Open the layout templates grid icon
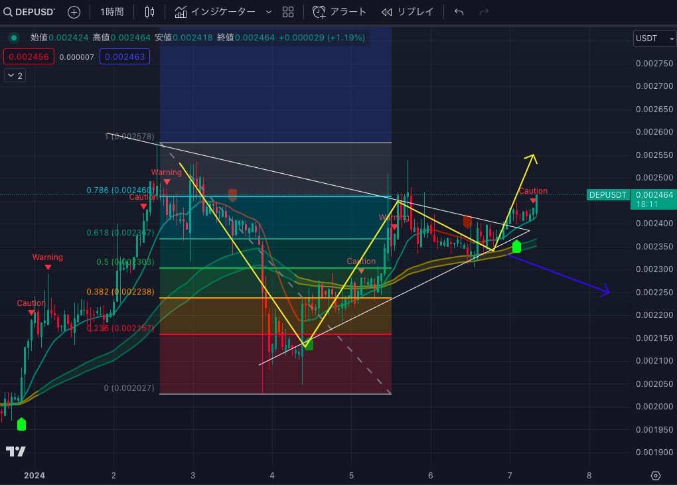Image resolution: width=677 pixels, height=485 pixels. click(288, 12)
